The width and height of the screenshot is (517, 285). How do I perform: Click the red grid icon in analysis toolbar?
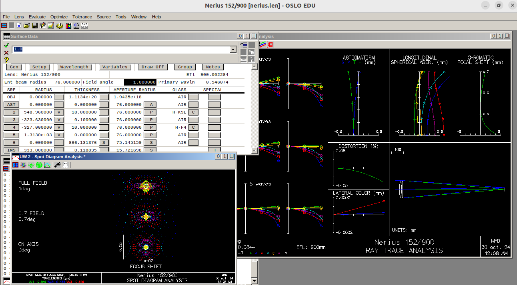tap(271, 45)
